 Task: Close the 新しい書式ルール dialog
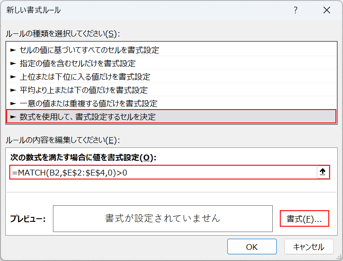click(327, 11)
